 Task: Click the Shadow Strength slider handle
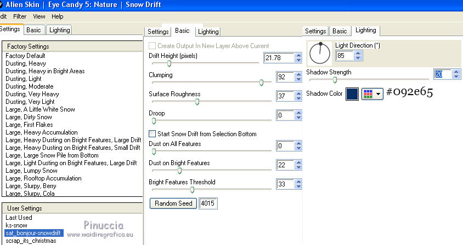pos(335,80)
